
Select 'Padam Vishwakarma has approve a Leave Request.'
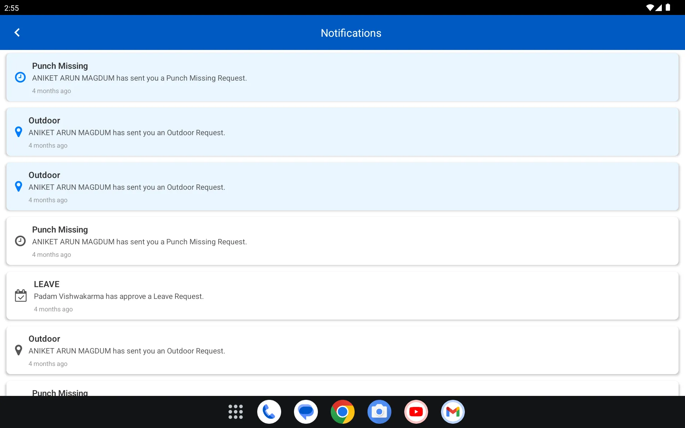(119, 296)
